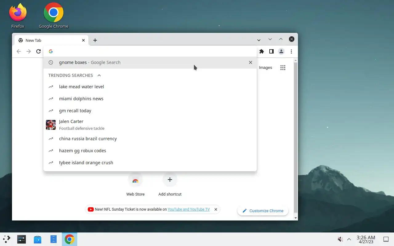394x246 pixels.
Task: Choose china russia brazil currency suggestion
Action: tap(150, 139)
